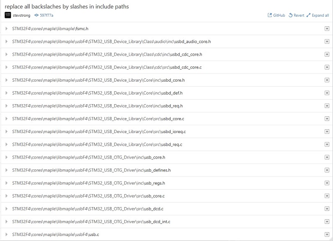Select the Core\src\usbd_core.c path
The image size is (333, 241).
(x=98, y=119)
